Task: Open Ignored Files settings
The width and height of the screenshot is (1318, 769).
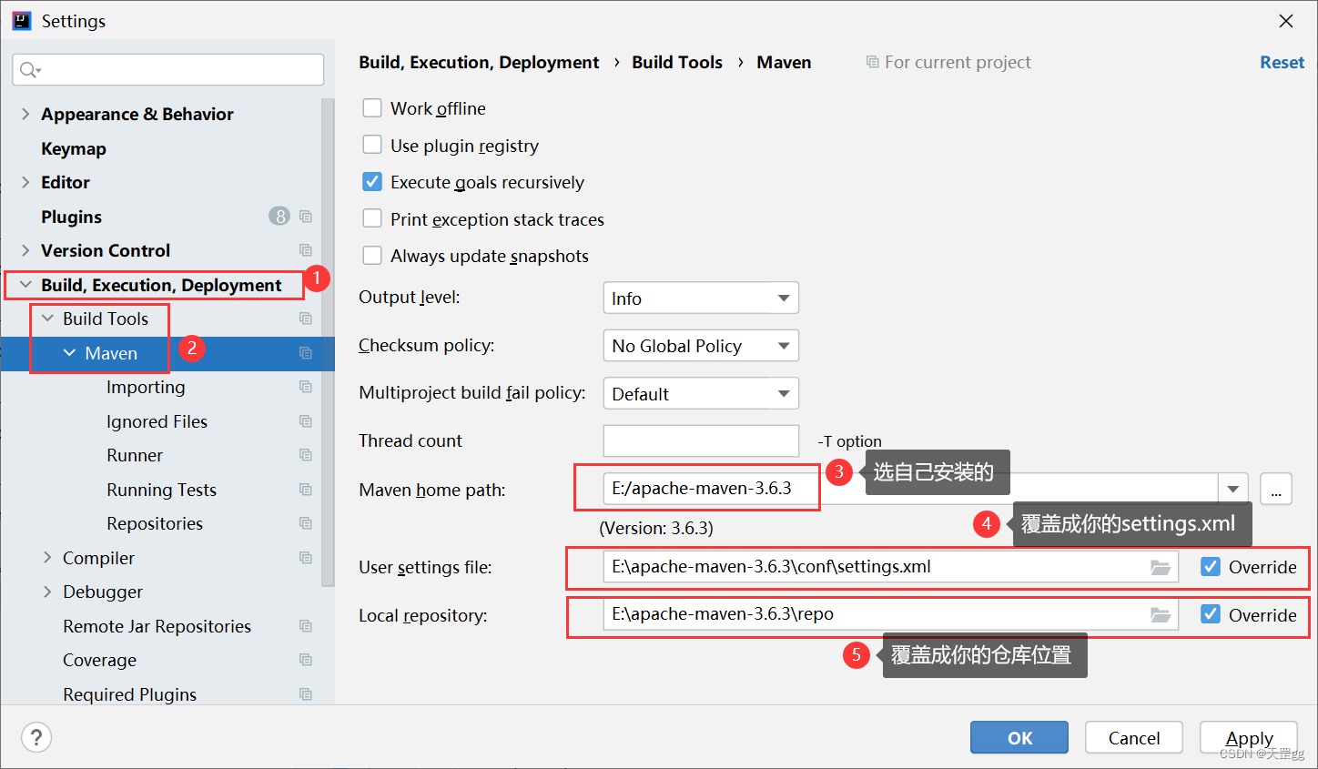Action: coord(157,421)
